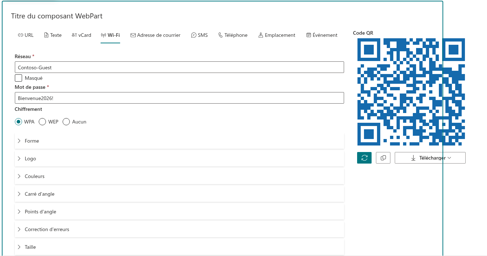Click the "Titre du composant WebPart" title
The width and height of the screenshot is (487, 256).
pyautogui.click(x=57, y=16)
